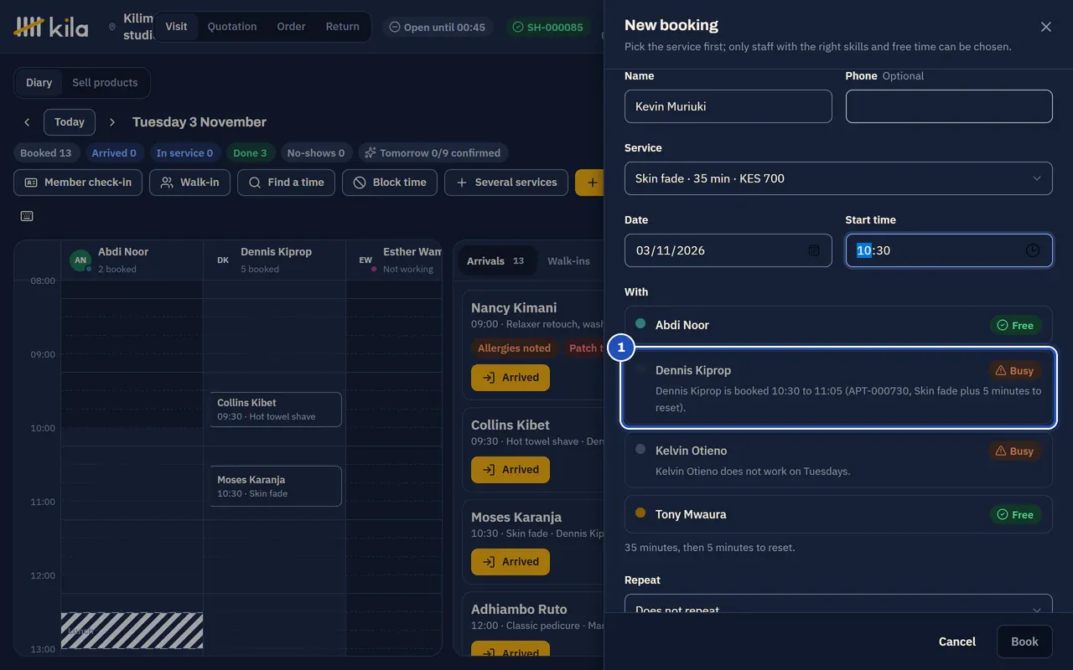1073x670 pixels.
Task: Open the Moses Karanja 10:30 Skin fade appointment
Action: point(276,487)
